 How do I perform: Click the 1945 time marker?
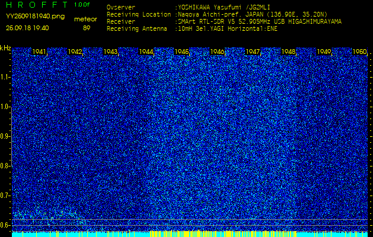[181, 52]
